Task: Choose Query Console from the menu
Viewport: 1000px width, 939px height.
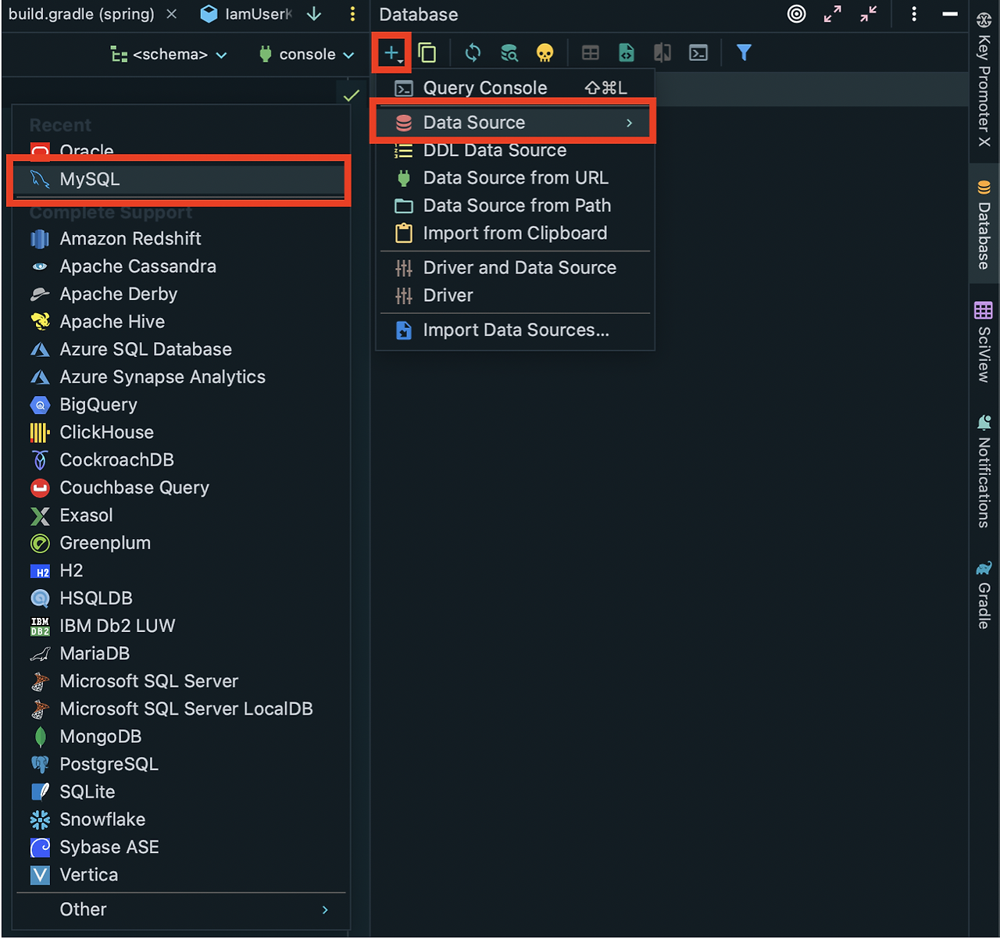Action: click(515, 88)
